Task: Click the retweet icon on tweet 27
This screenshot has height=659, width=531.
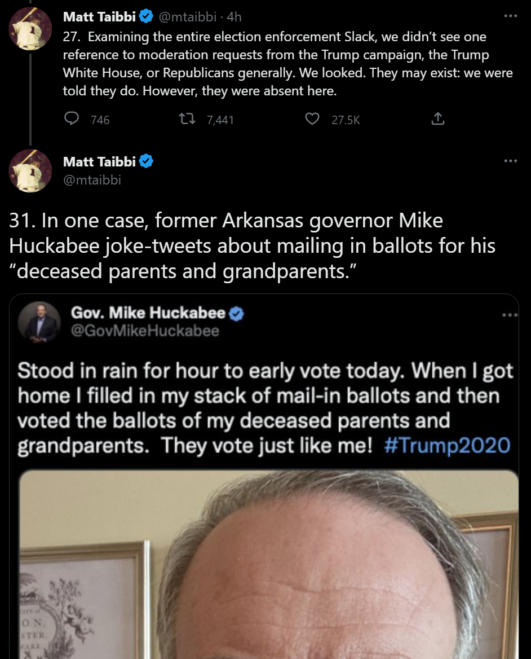Action: 185,119
